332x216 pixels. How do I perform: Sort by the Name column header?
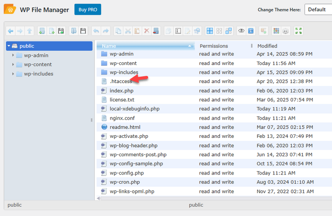click(x=145, y=46)
